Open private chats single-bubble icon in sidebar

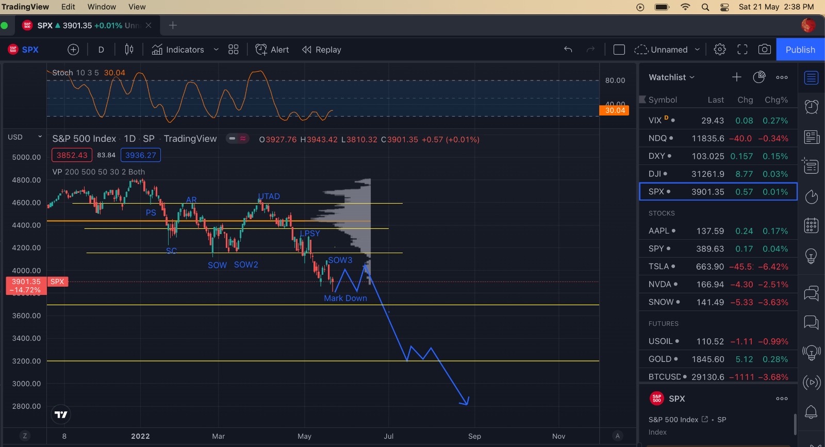point(811,323)
